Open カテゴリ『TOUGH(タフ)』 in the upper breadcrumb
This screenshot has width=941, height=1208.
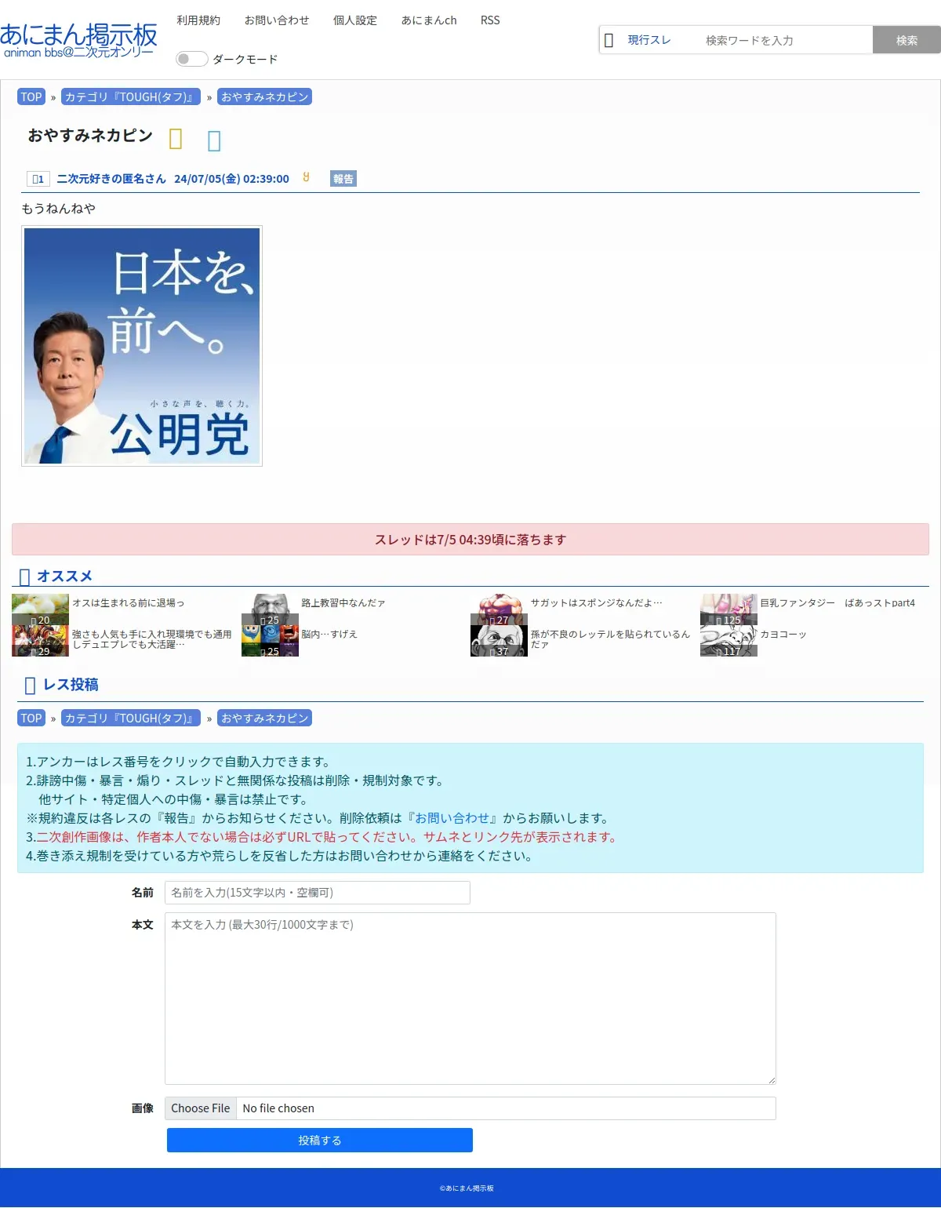coord(131,96)
